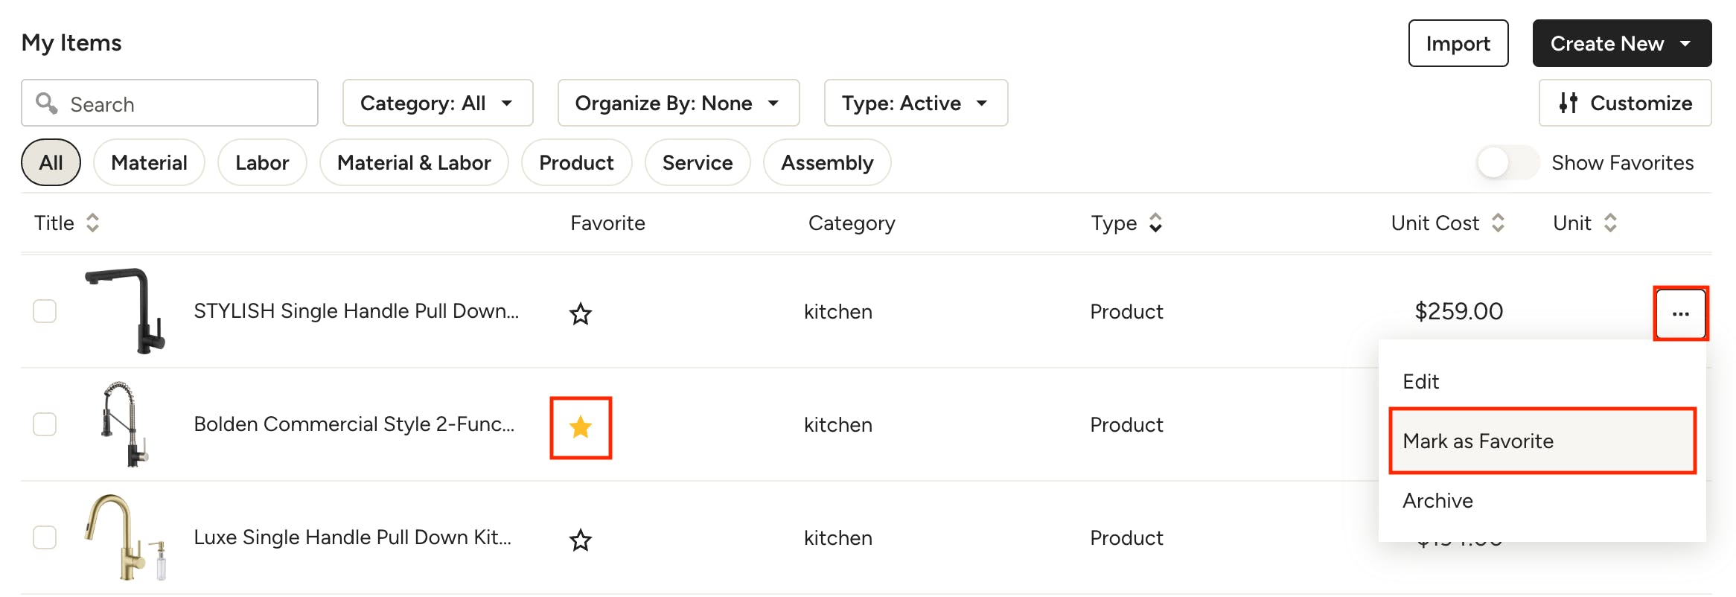The width and height of the screenshot is (1736, 597).
Task: Select the Bolden Commercial Style row checkbox
Action: [45, 424]
